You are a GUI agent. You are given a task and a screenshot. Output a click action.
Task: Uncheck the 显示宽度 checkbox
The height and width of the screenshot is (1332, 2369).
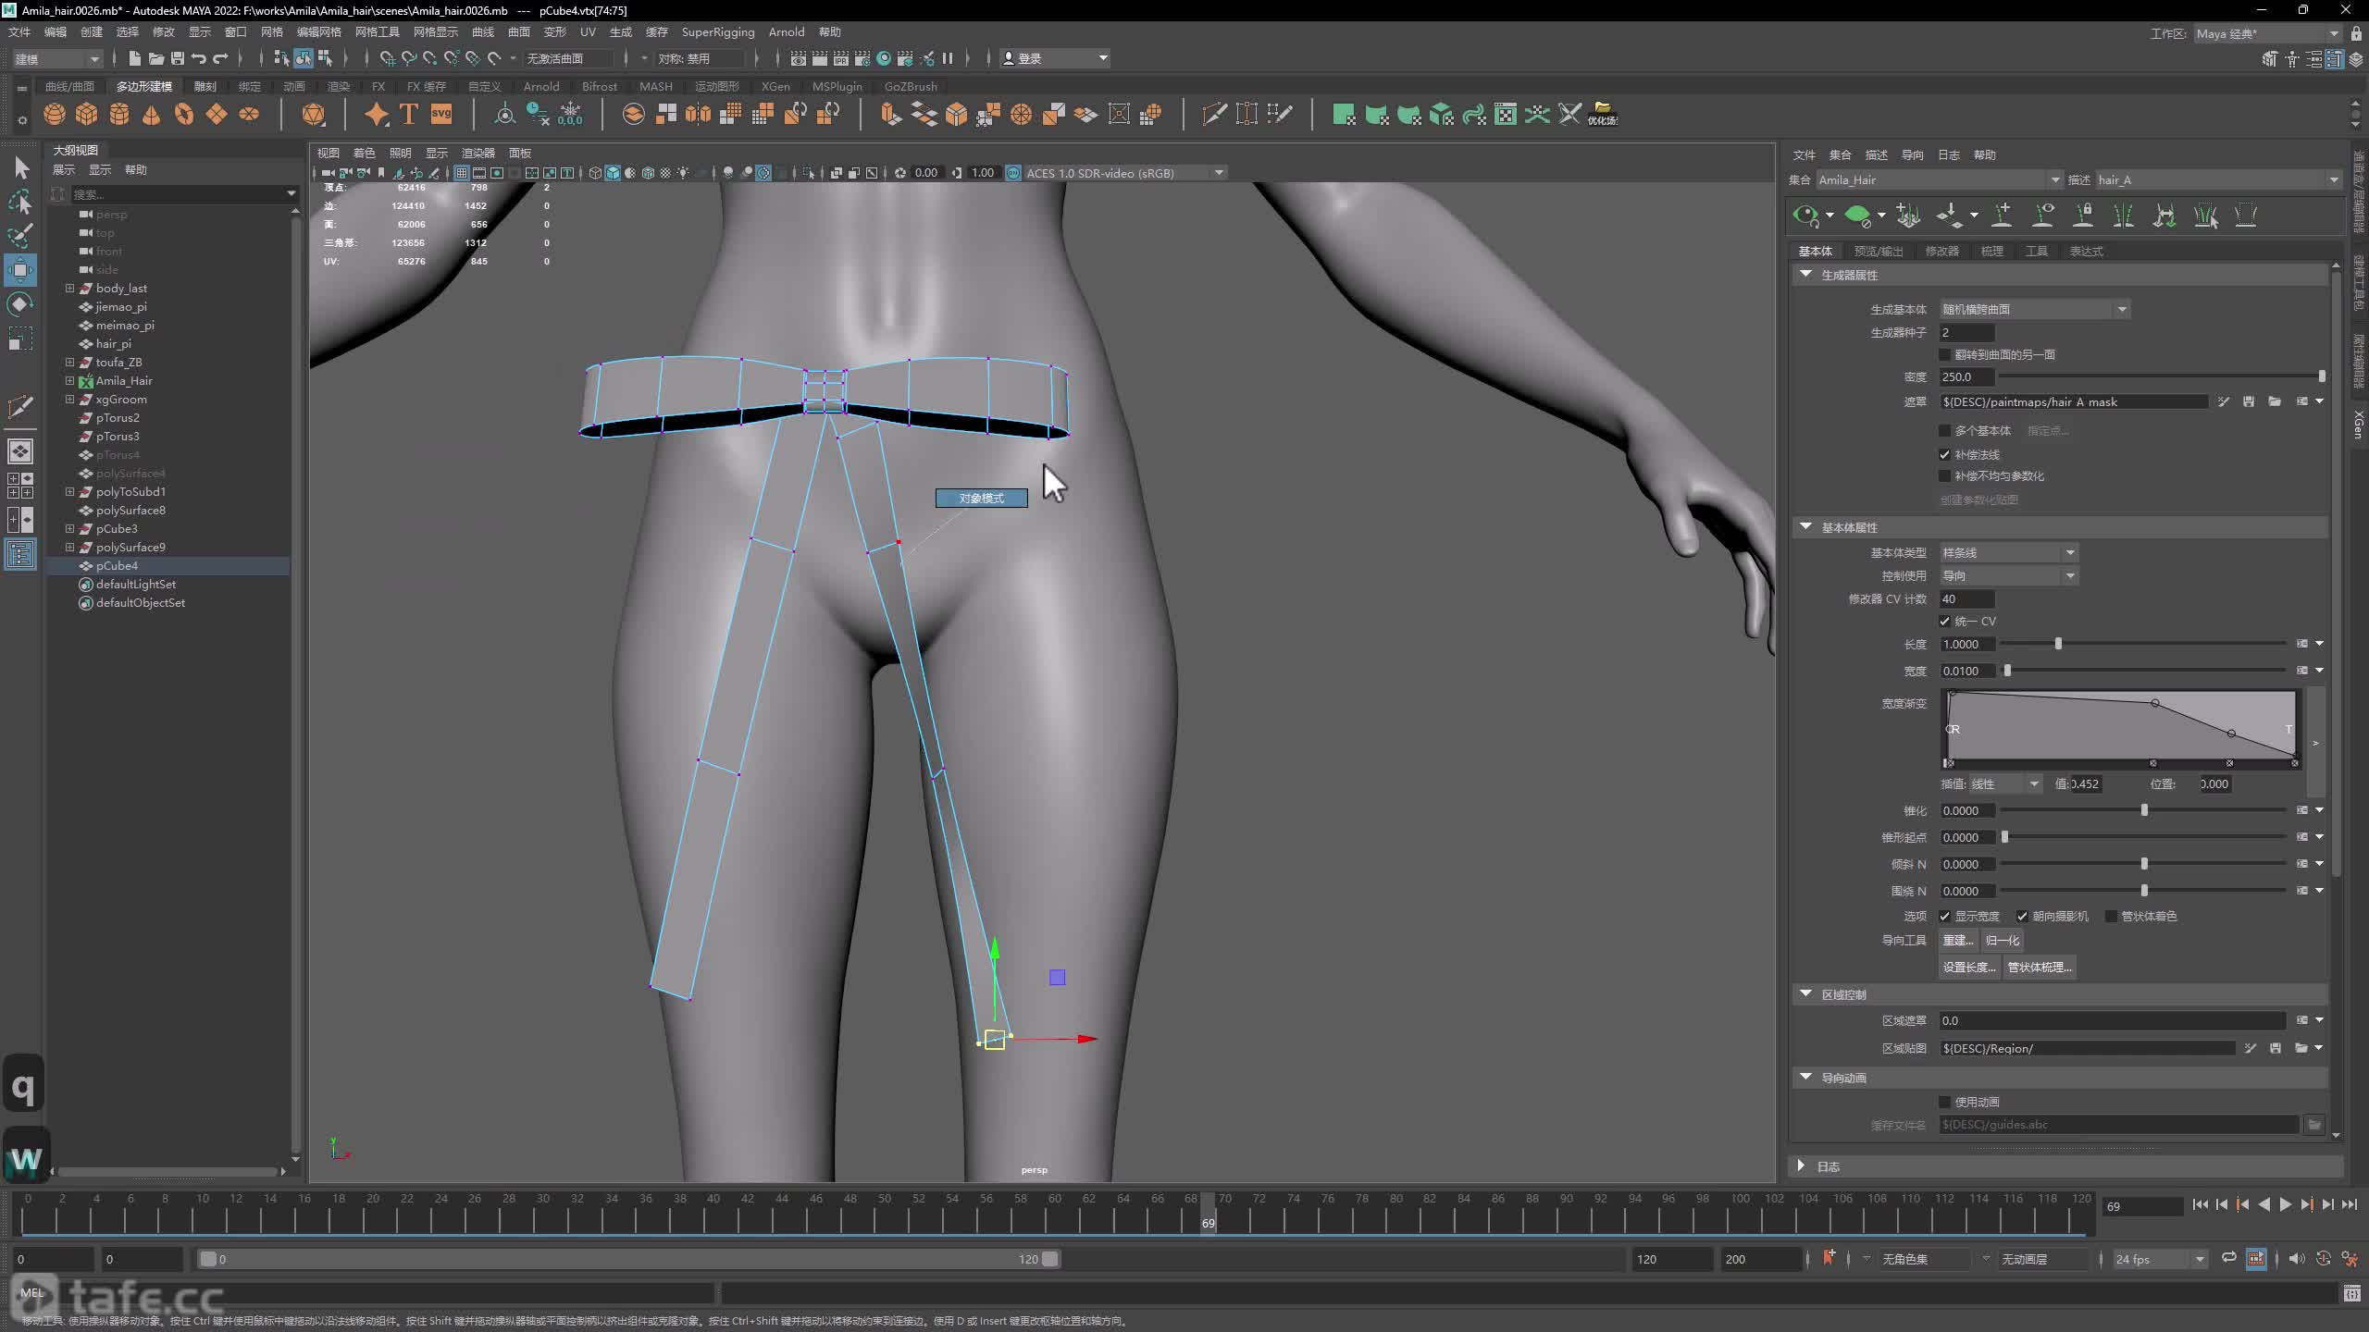(x=1944, y=917)
